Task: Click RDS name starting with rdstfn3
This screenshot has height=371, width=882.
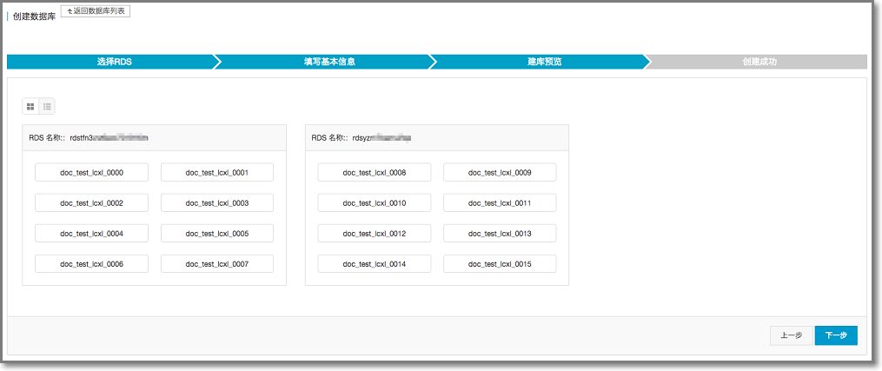Action: tap(109, 137)
